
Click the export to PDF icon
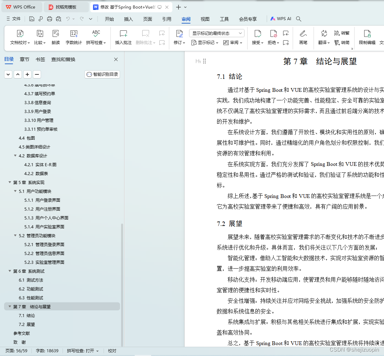[x=40, y=19]
